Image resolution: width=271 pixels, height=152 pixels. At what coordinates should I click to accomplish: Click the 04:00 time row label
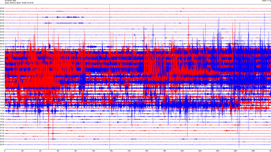[2, 32]
